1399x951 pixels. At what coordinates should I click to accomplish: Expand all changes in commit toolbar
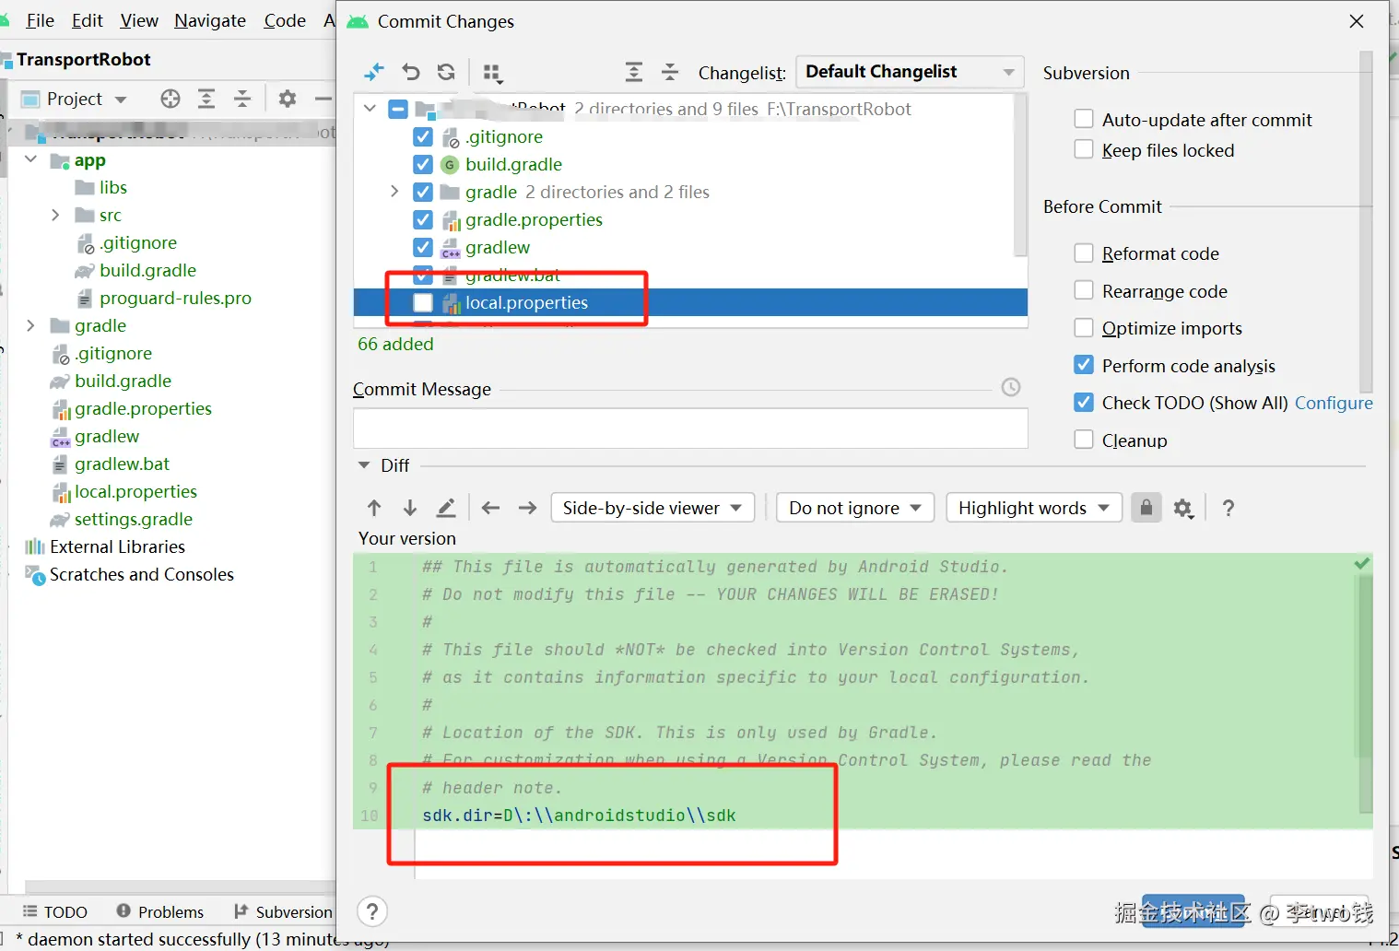coord(634,72)
